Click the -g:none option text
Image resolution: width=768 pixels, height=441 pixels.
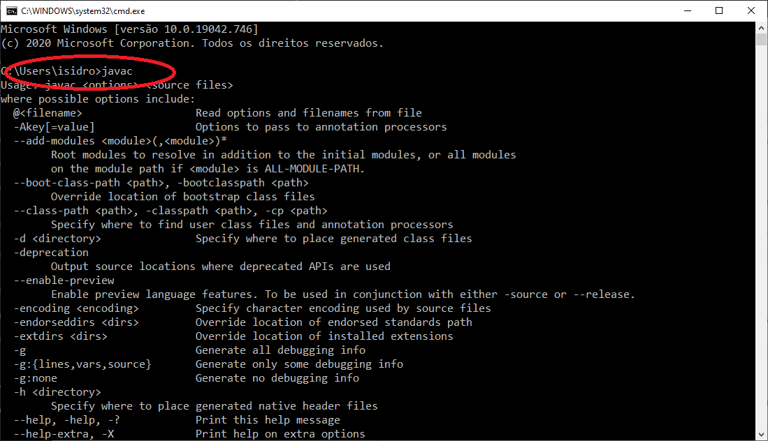coord(35,378)
